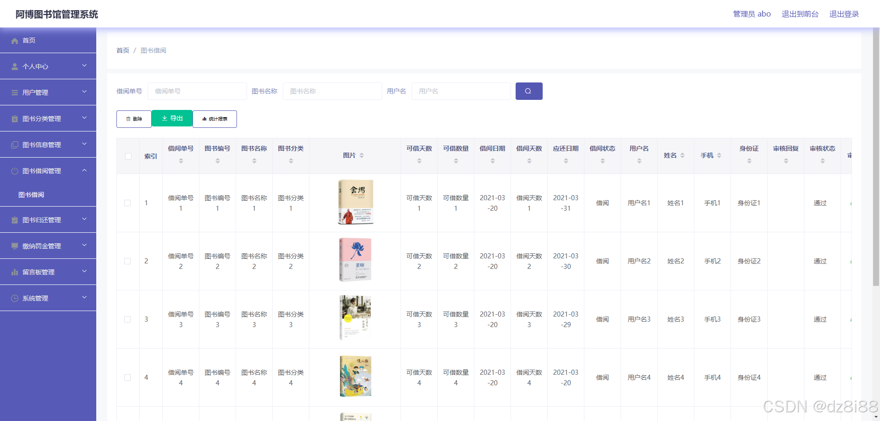Expand the 留言板管理 menu
880x421 pixels.
(48, 272)
